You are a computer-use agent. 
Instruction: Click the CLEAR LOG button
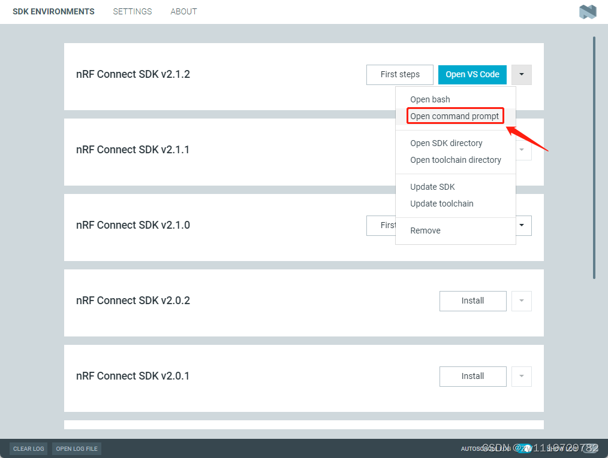[28, 448]
